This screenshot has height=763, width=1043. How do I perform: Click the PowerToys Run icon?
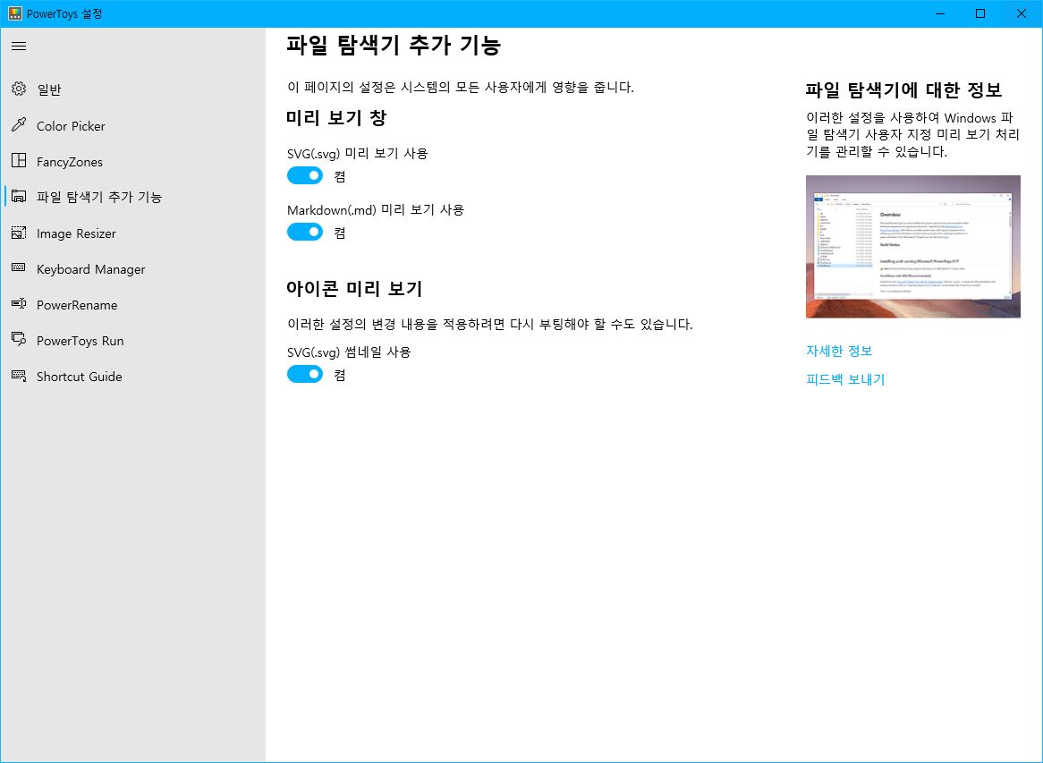(x=19, y=339)
